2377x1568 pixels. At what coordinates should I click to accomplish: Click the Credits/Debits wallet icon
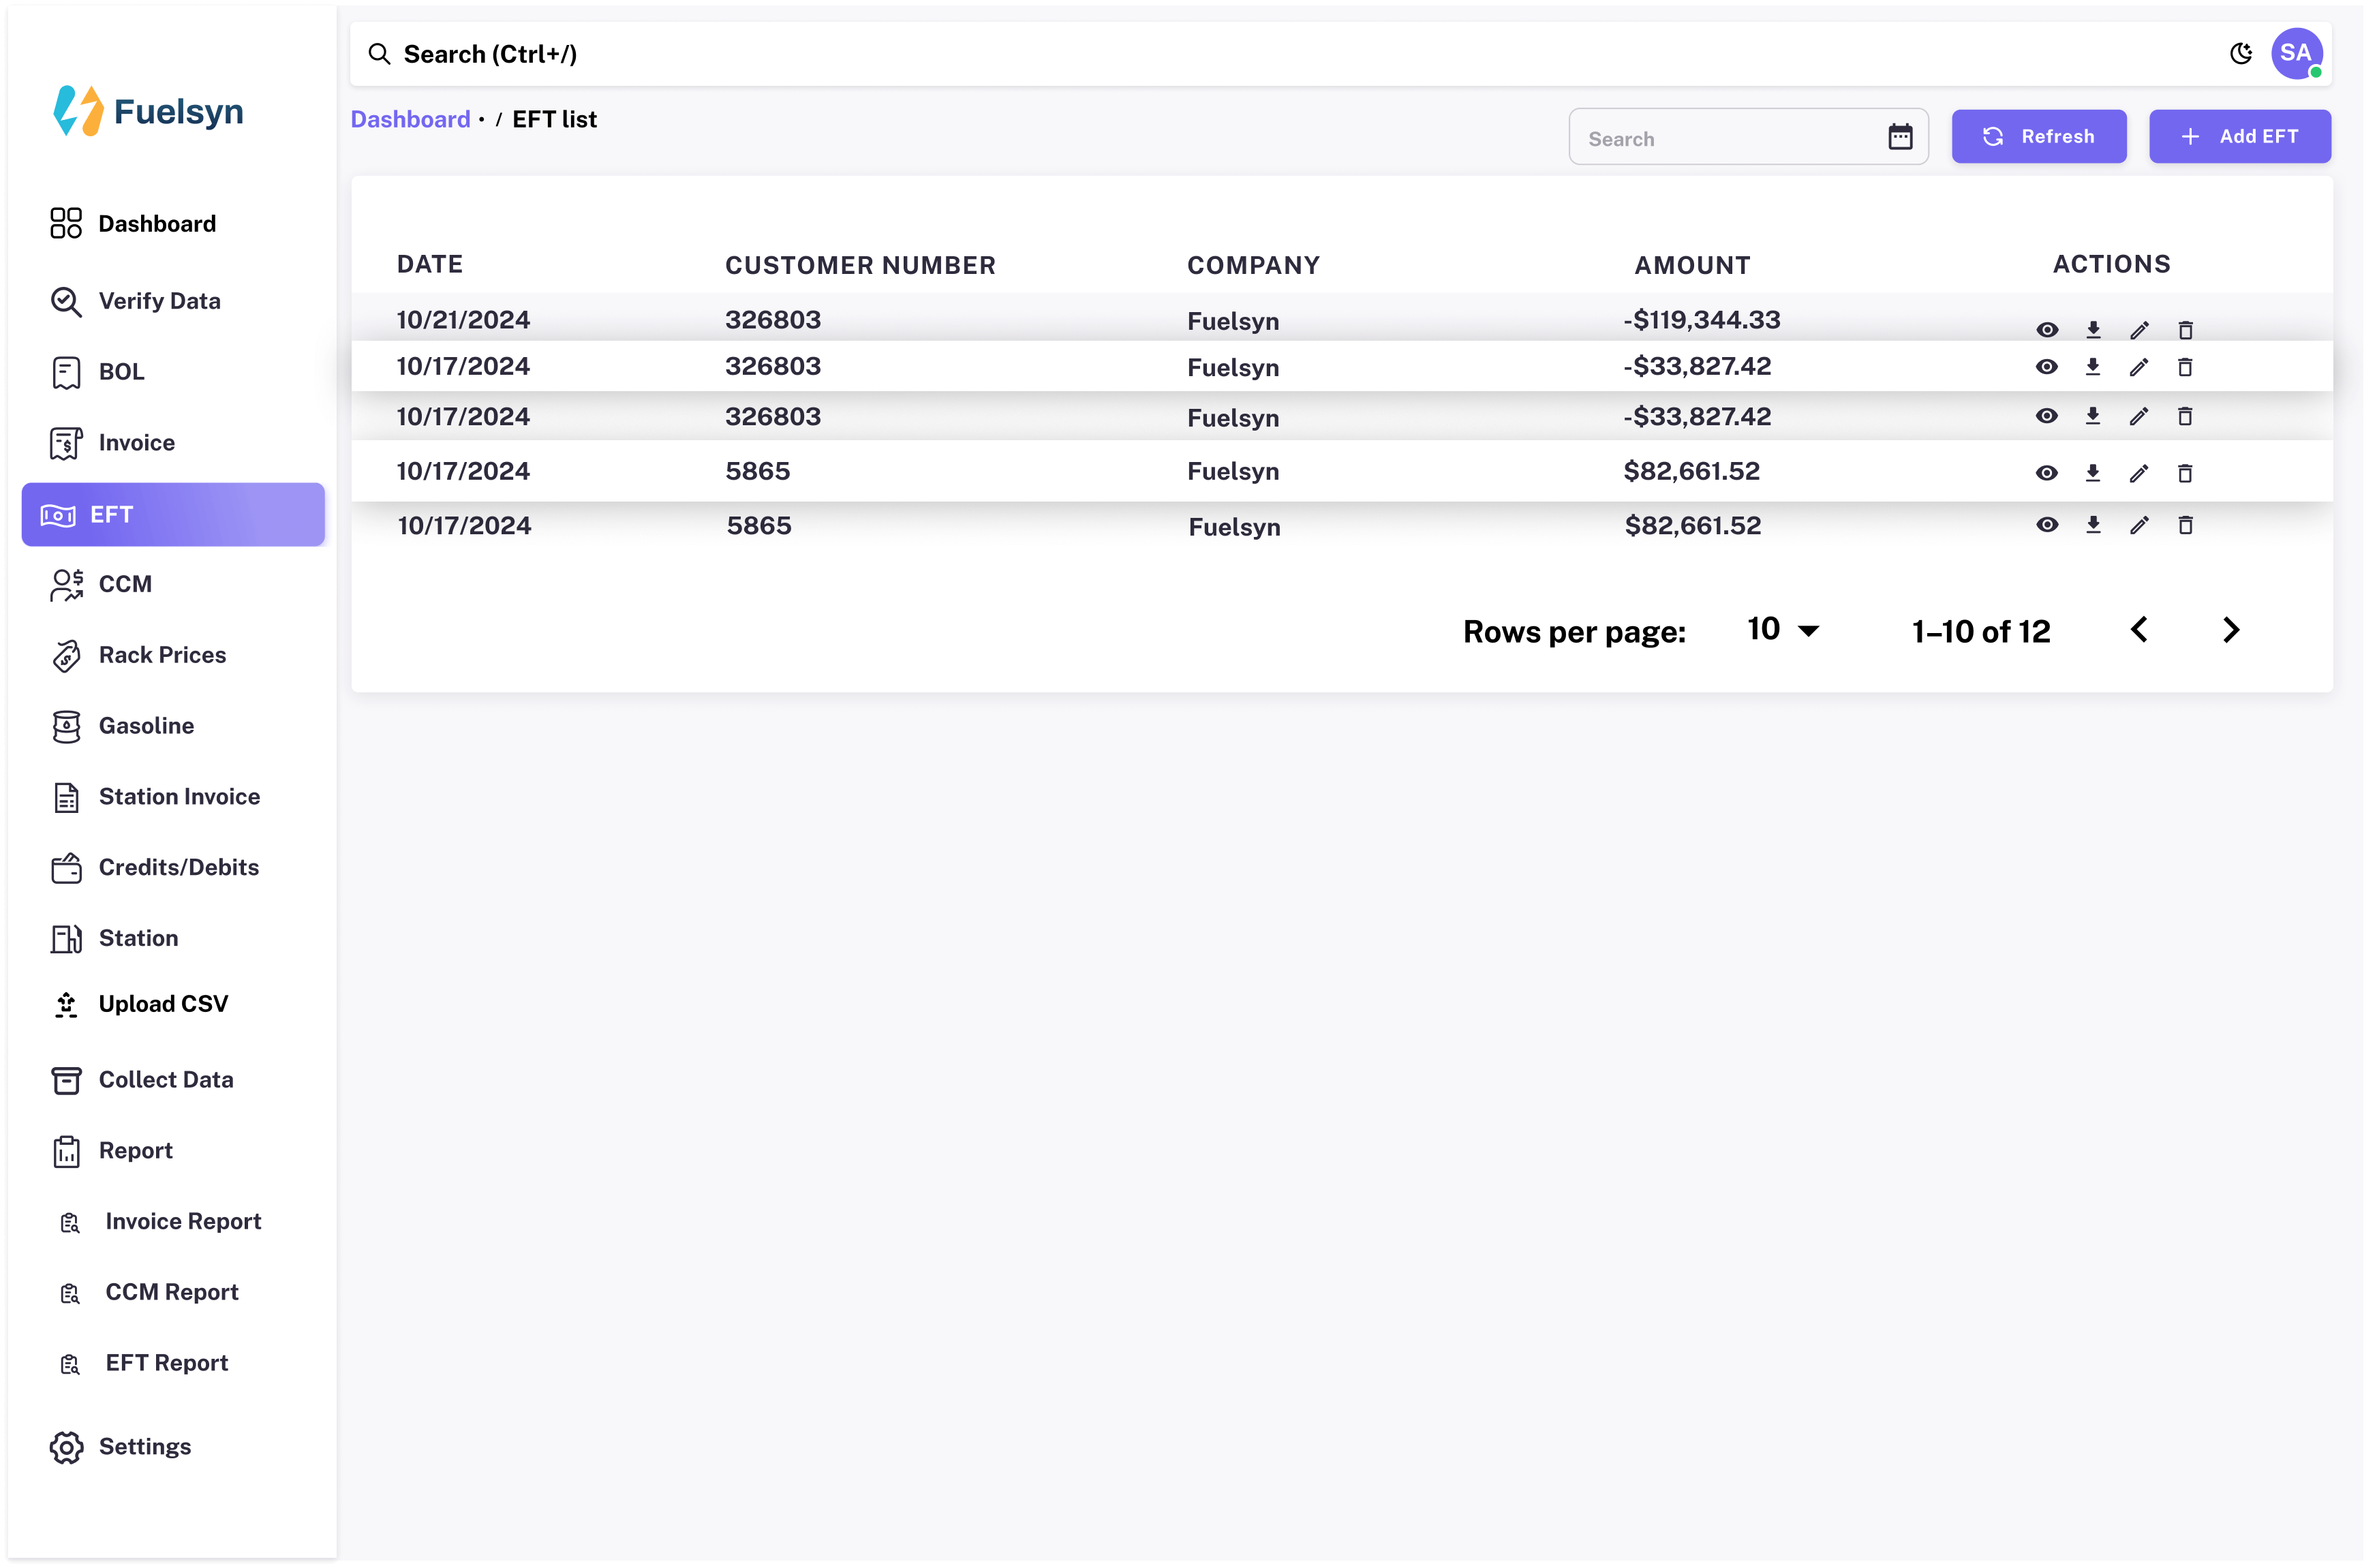tap(66, 868)
